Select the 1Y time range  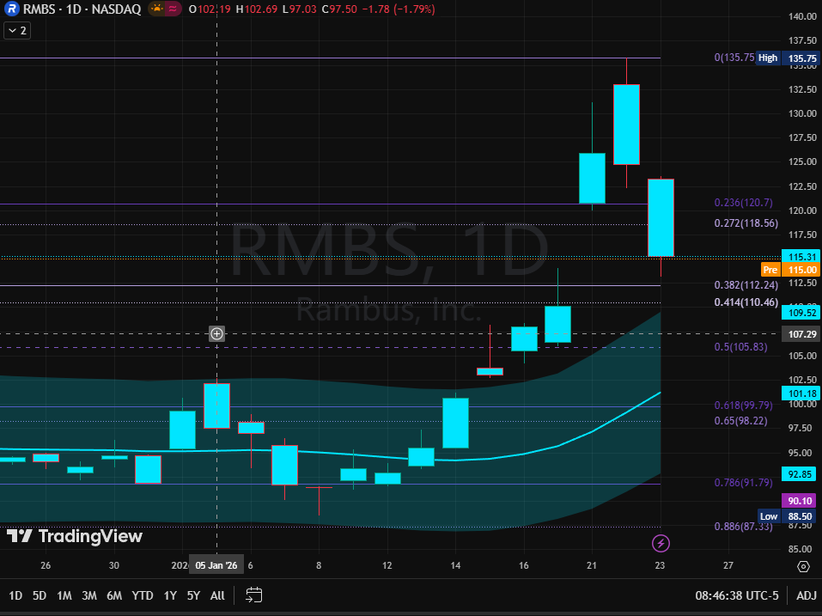(170, 595)
